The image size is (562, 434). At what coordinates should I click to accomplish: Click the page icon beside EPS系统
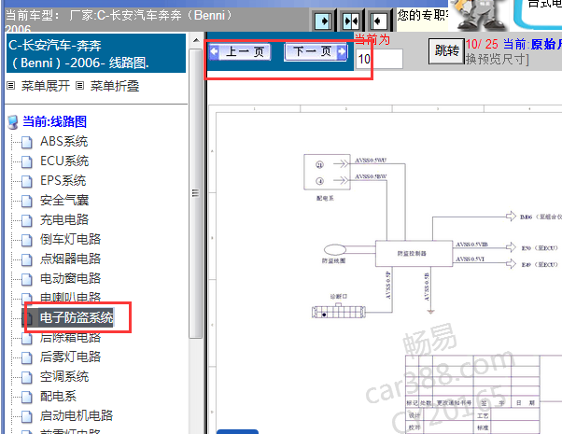tap(27, 181)
